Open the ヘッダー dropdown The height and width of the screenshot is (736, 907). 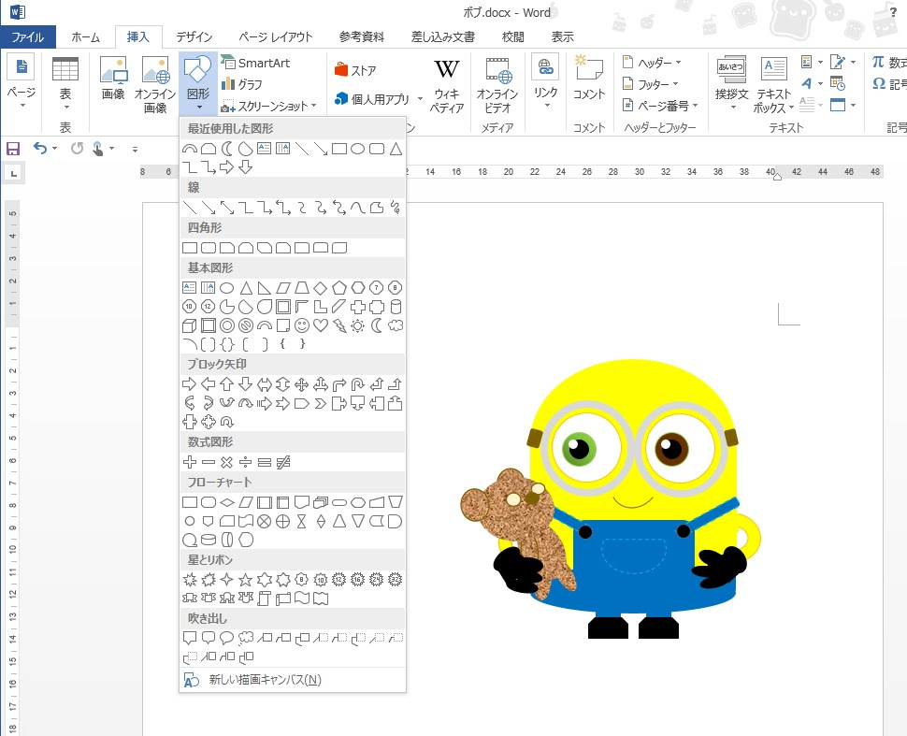point(655,61)
